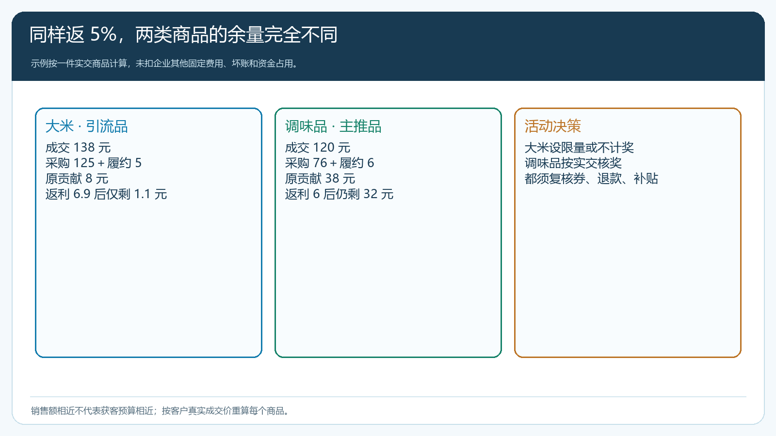Select the line 都须复核券、退款、补贴
776x436 pixels.
click(591, 178)
